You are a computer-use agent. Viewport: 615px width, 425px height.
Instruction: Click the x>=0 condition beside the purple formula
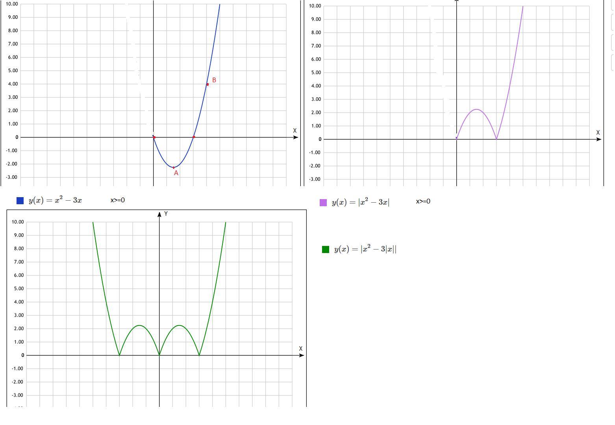[x=423, y=201]
